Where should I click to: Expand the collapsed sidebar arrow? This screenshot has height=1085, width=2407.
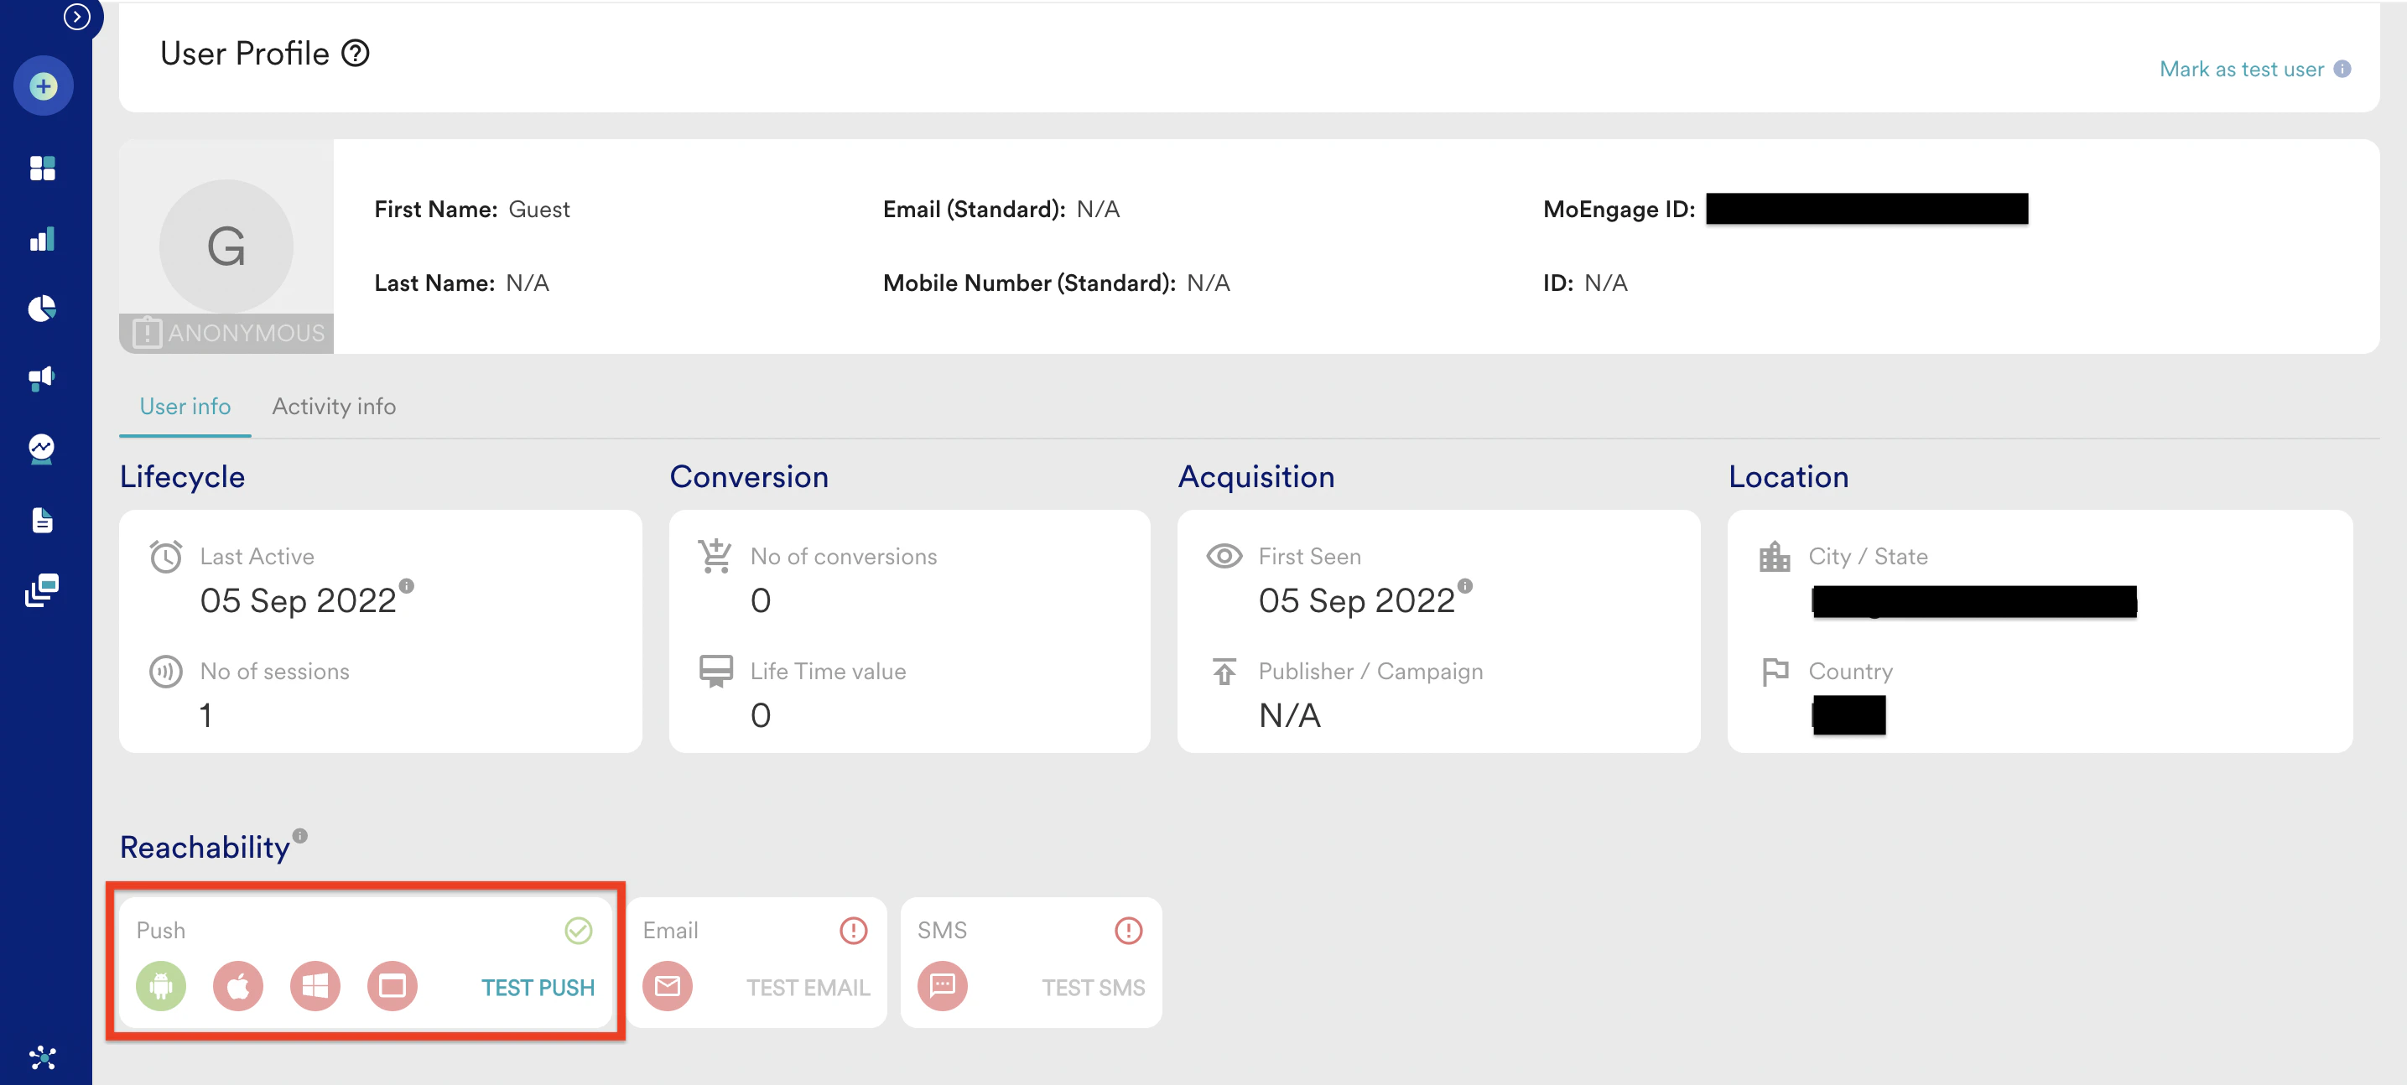tap(76, 16)
